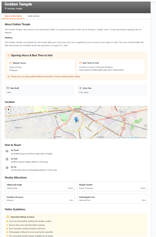The height and width of the screenshot is (237, 156).
Task: Click the calendar icon next to Year Built
Action: (8, 88)
